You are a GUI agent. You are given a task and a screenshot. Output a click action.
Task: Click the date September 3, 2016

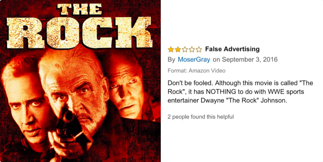[250, 60]
